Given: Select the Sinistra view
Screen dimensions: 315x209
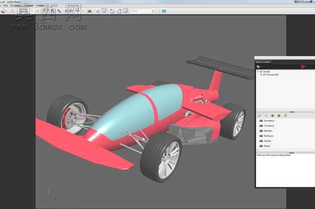Looking at the screenshot, I should [267, 141].
